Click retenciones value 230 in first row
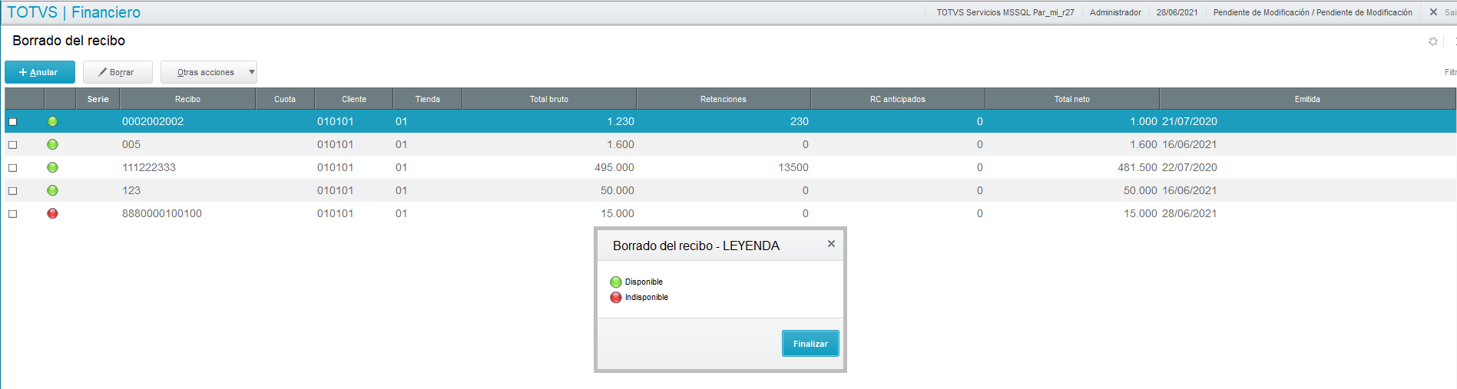 [800, 121]
